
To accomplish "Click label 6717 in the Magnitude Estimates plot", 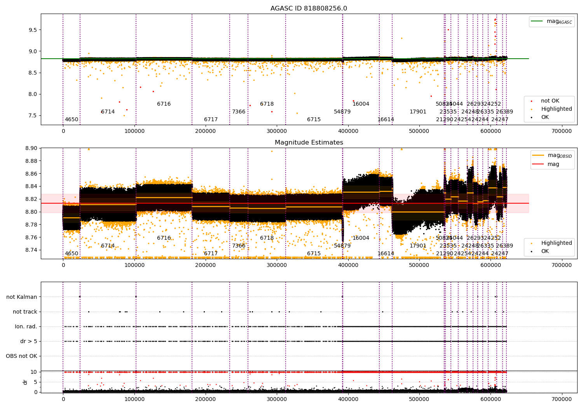I will click(211, 254).
